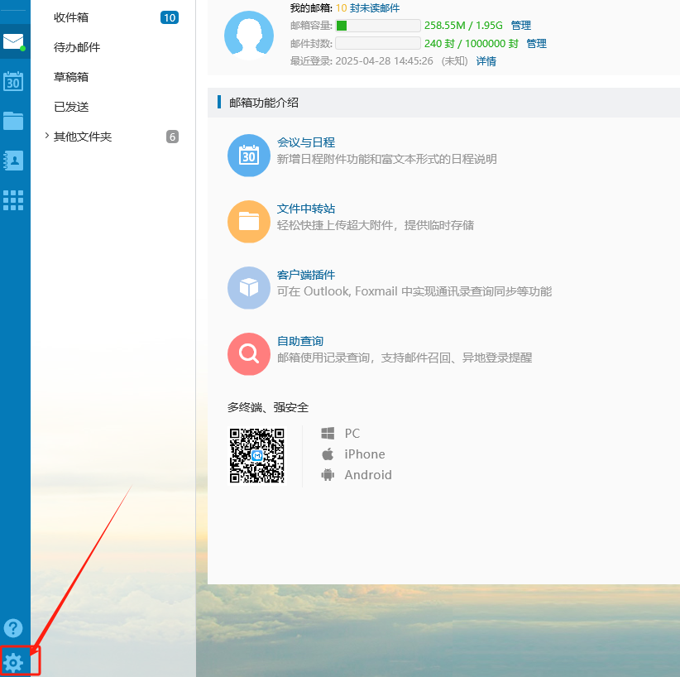The height and width of the screenshot is (677, 680).
Task: Click the user avatar profile picture
Action: tap(249, 36)
